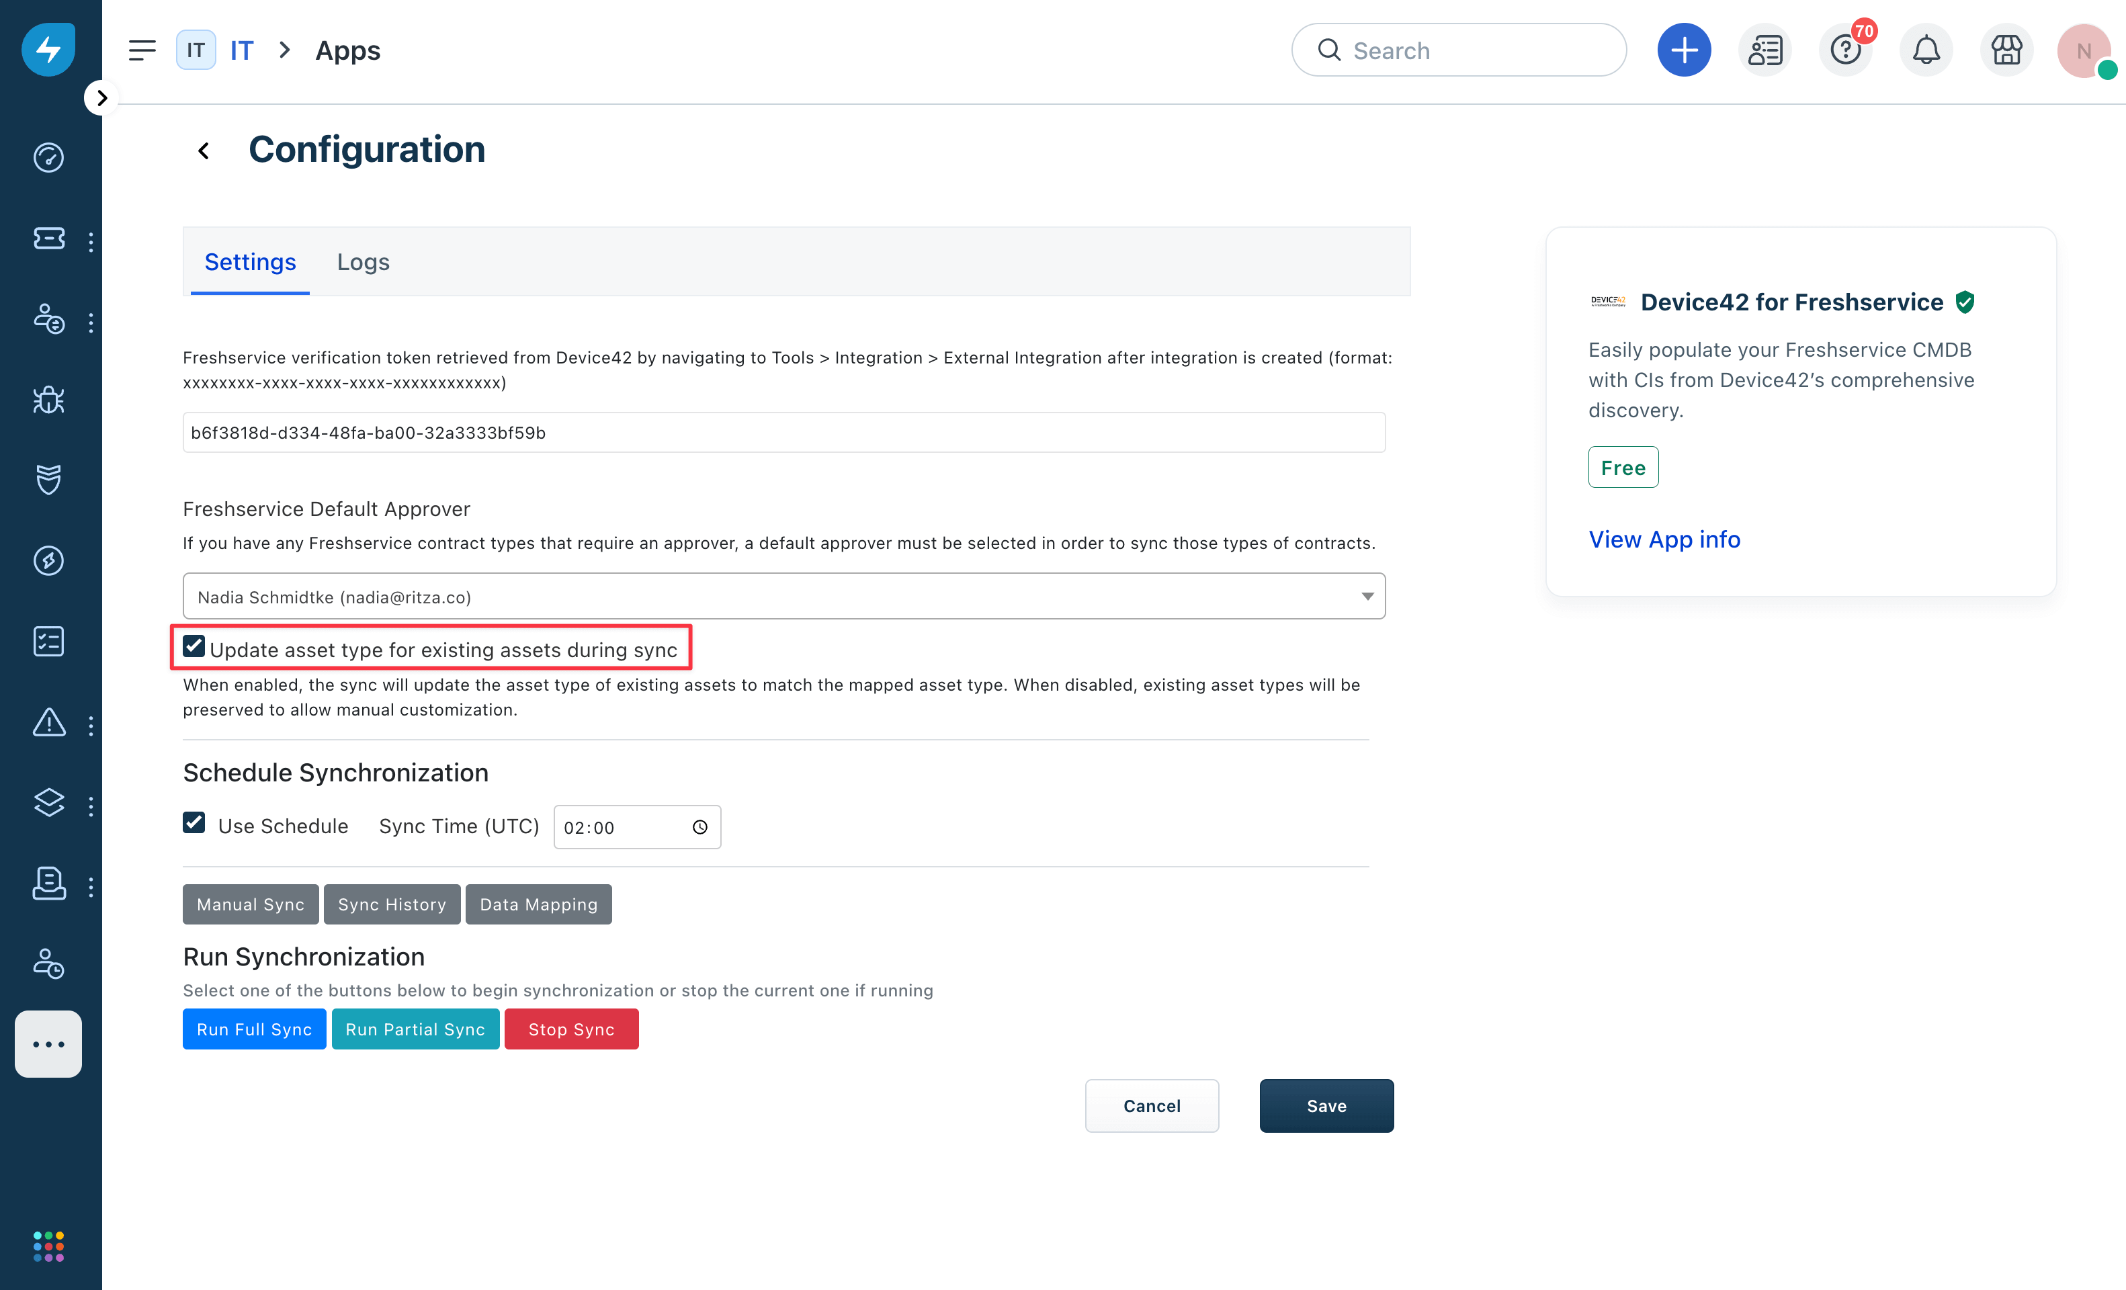
Task: Switch to the Logs tab
Action: [x=362, y=261]
